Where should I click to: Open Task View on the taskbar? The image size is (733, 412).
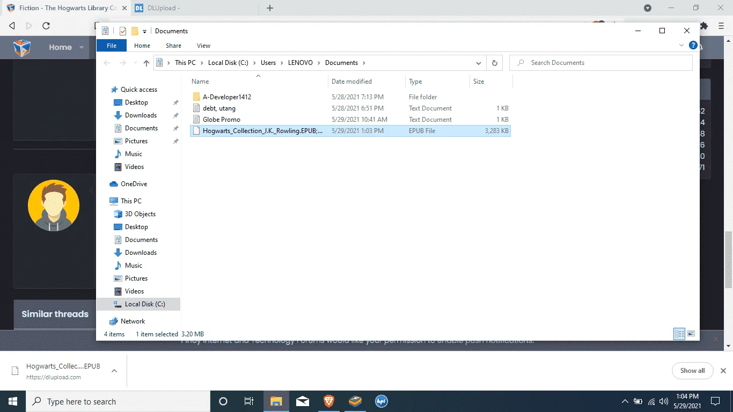pyautogui.click(x=249, y=401)
